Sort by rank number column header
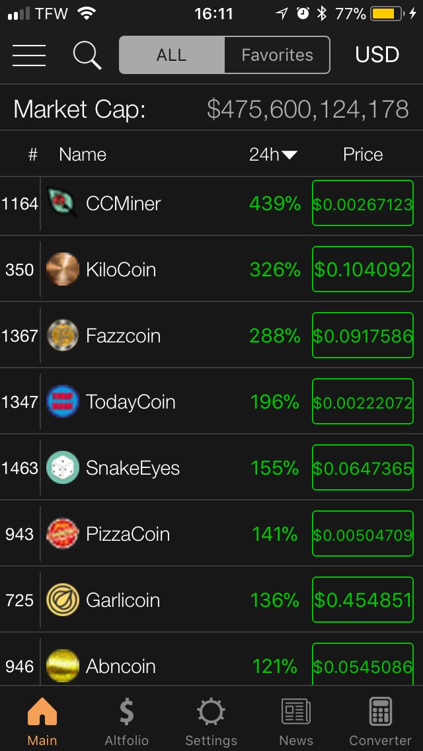The height and width of the screenshot is (751, 423). [32, 155]
